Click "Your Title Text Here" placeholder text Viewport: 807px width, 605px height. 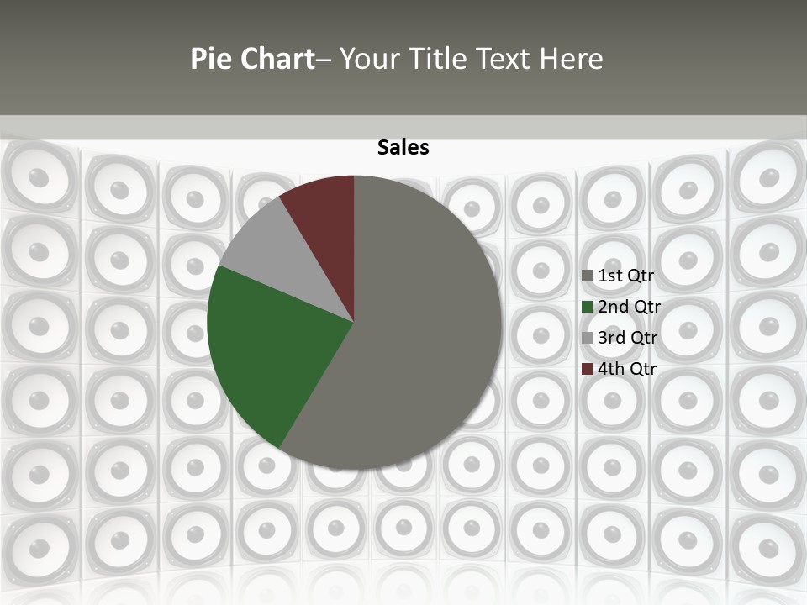(x=471, y=59)
